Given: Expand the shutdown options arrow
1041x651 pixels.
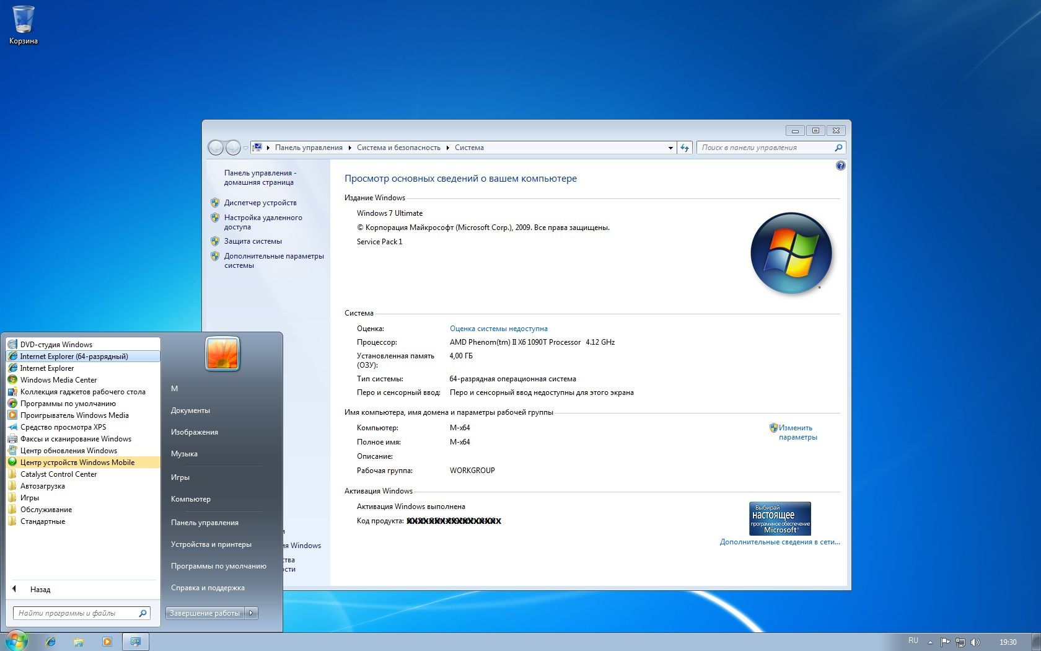Looking at the screenshot, I should 251,613.
